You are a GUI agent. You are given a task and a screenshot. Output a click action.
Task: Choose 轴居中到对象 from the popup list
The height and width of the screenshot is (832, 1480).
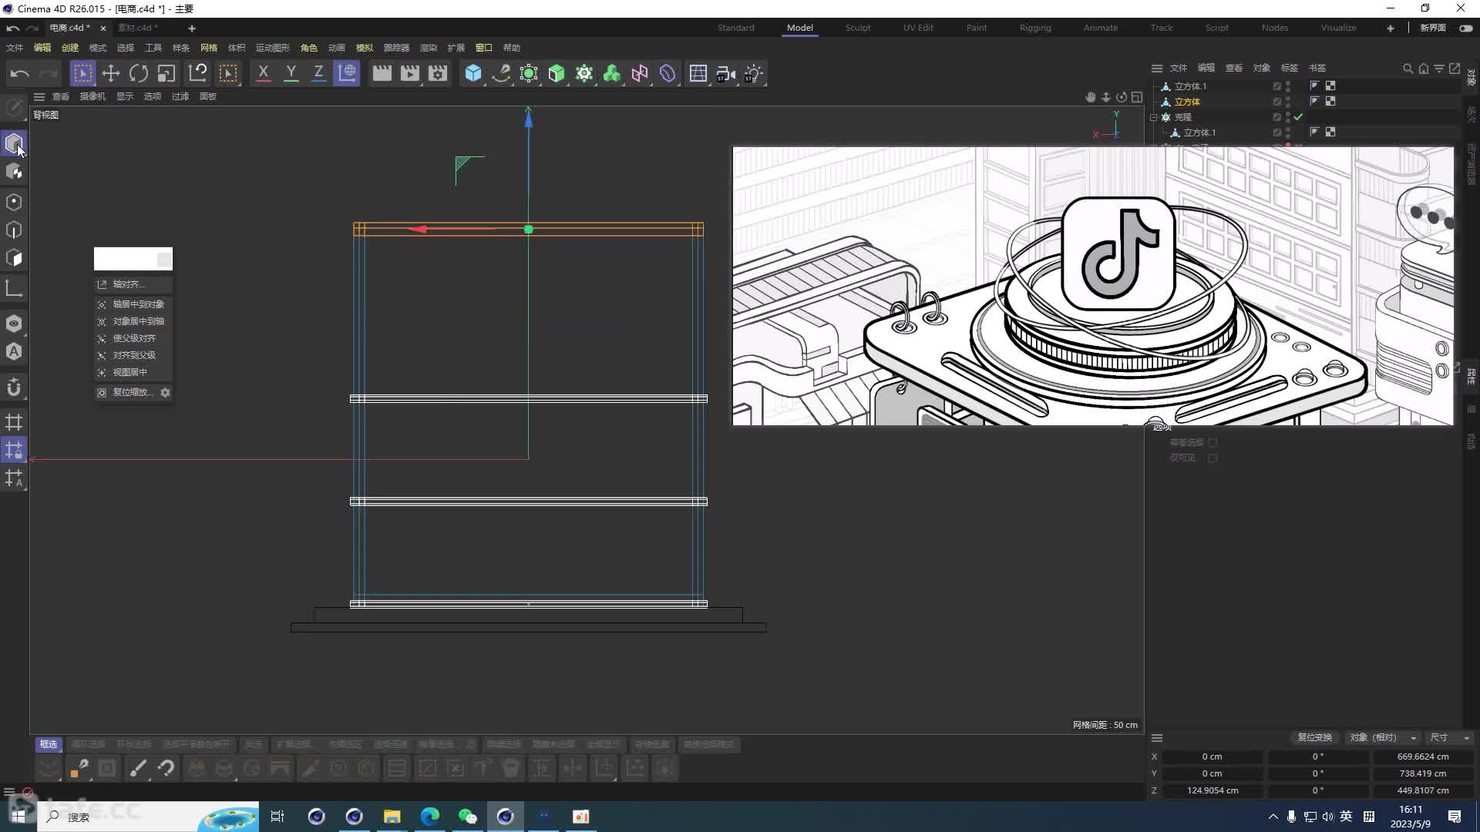coord(133,304)
